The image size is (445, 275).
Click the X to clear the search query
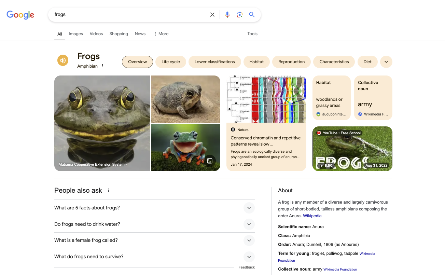[x=212, y=14]
